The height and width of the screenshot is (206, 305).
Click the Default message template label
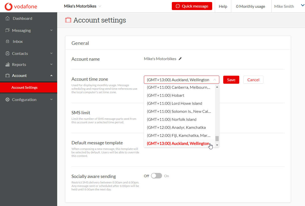(97, 143)
